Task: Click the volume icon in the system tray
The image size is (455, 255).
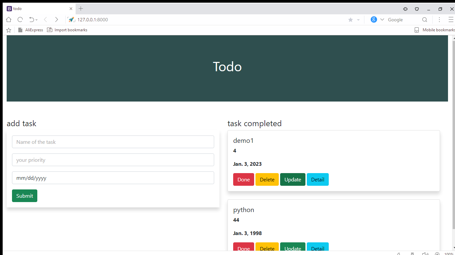Action: tap(425, 254)
